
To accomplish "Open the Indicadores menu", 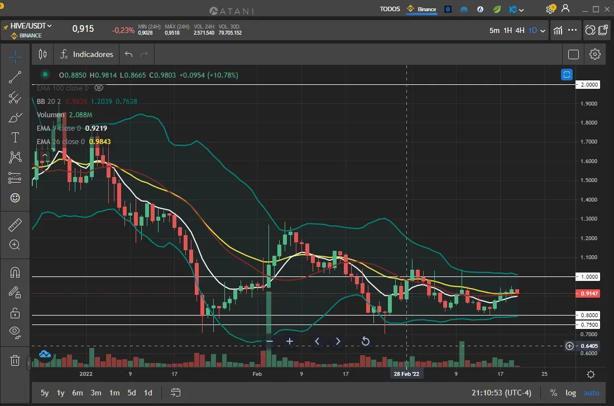I will [87, 54].
